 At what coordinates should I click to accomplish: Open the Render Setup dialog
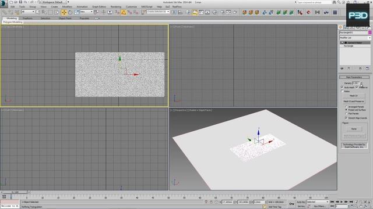(x=223, y=12)
